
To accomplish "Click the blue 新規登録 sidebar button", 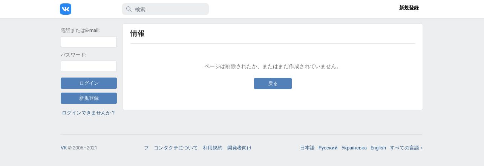I will pyautogui.click(x=89, y=98).
